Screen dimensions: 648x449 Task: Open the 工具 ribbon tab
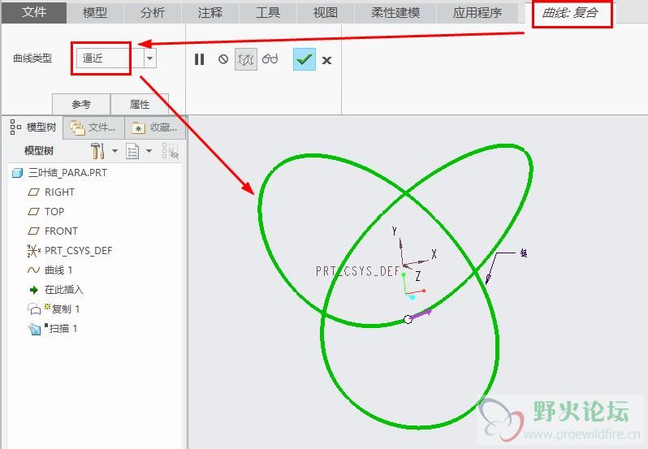click(x=267, y=13)
